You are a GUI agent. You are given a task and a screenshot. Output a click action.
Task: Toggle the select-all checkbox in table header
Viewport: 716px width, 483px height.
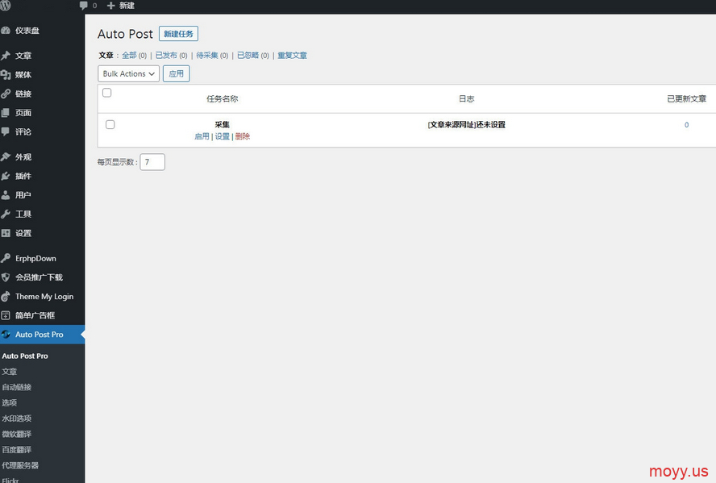[x=107, y=93]
